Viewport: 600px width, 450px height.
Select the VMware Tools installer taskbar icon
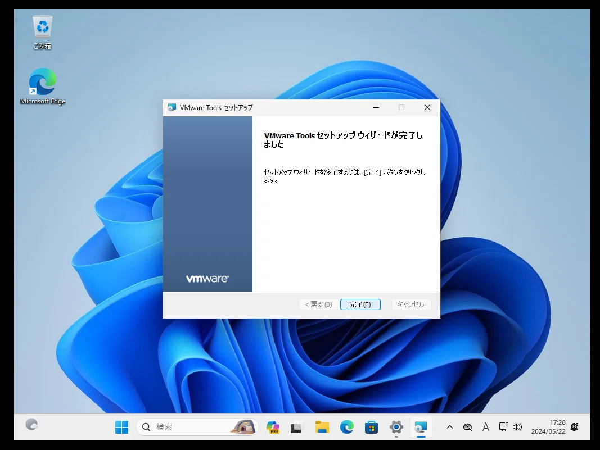click(421, 427)
